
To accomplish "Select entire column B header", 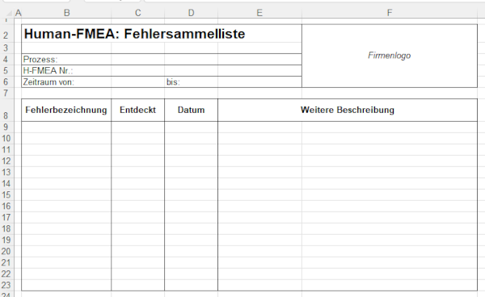I will coord(66,13).
